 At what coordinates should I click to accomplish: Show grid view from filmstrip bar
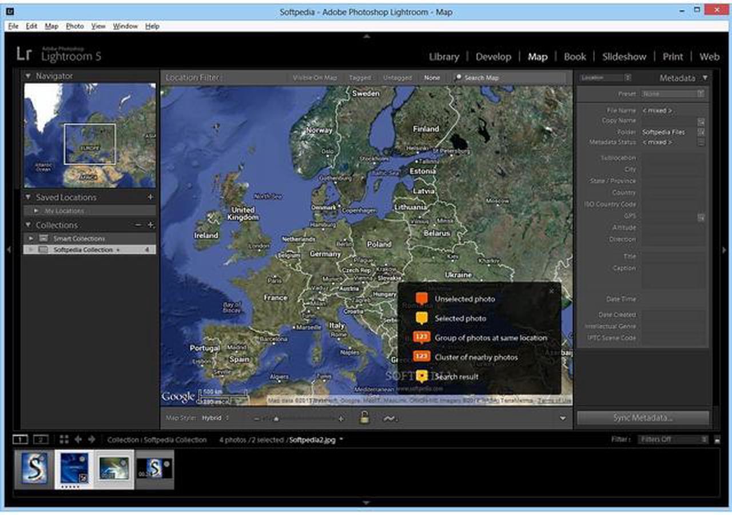click(64, 440)
